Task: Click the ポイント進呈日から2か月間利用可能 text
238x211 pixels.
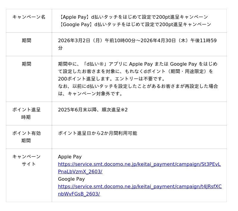Action: pyautogui.click(x=97, y=133)
